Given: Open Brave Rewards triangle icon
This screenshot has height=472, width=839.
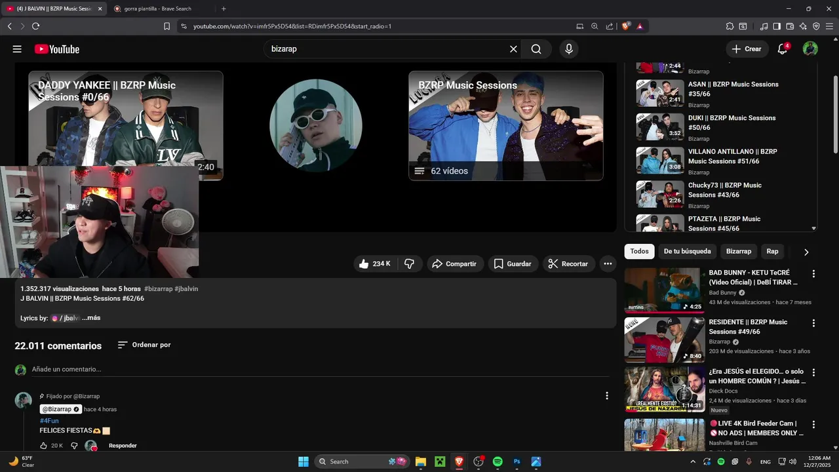Looking at the screenshot, I should tap(640, 26).
